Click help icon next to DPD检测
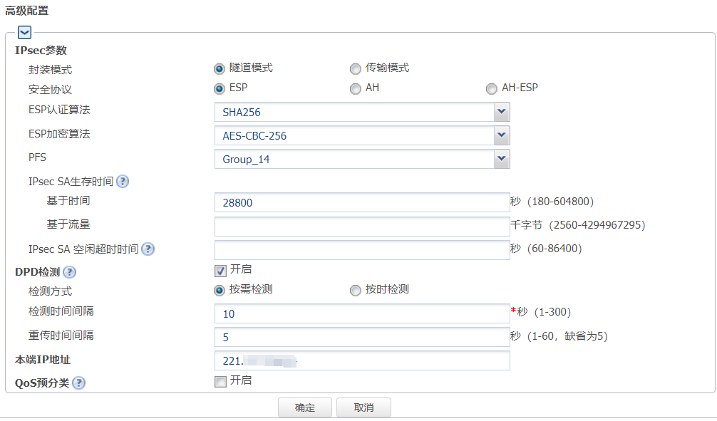Viewport: 717px width, 421px height. 69,272
